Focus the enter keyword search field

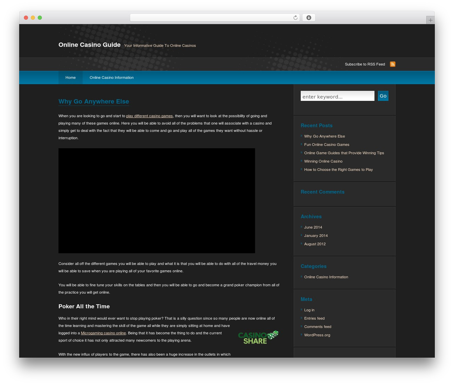(337, 96)
